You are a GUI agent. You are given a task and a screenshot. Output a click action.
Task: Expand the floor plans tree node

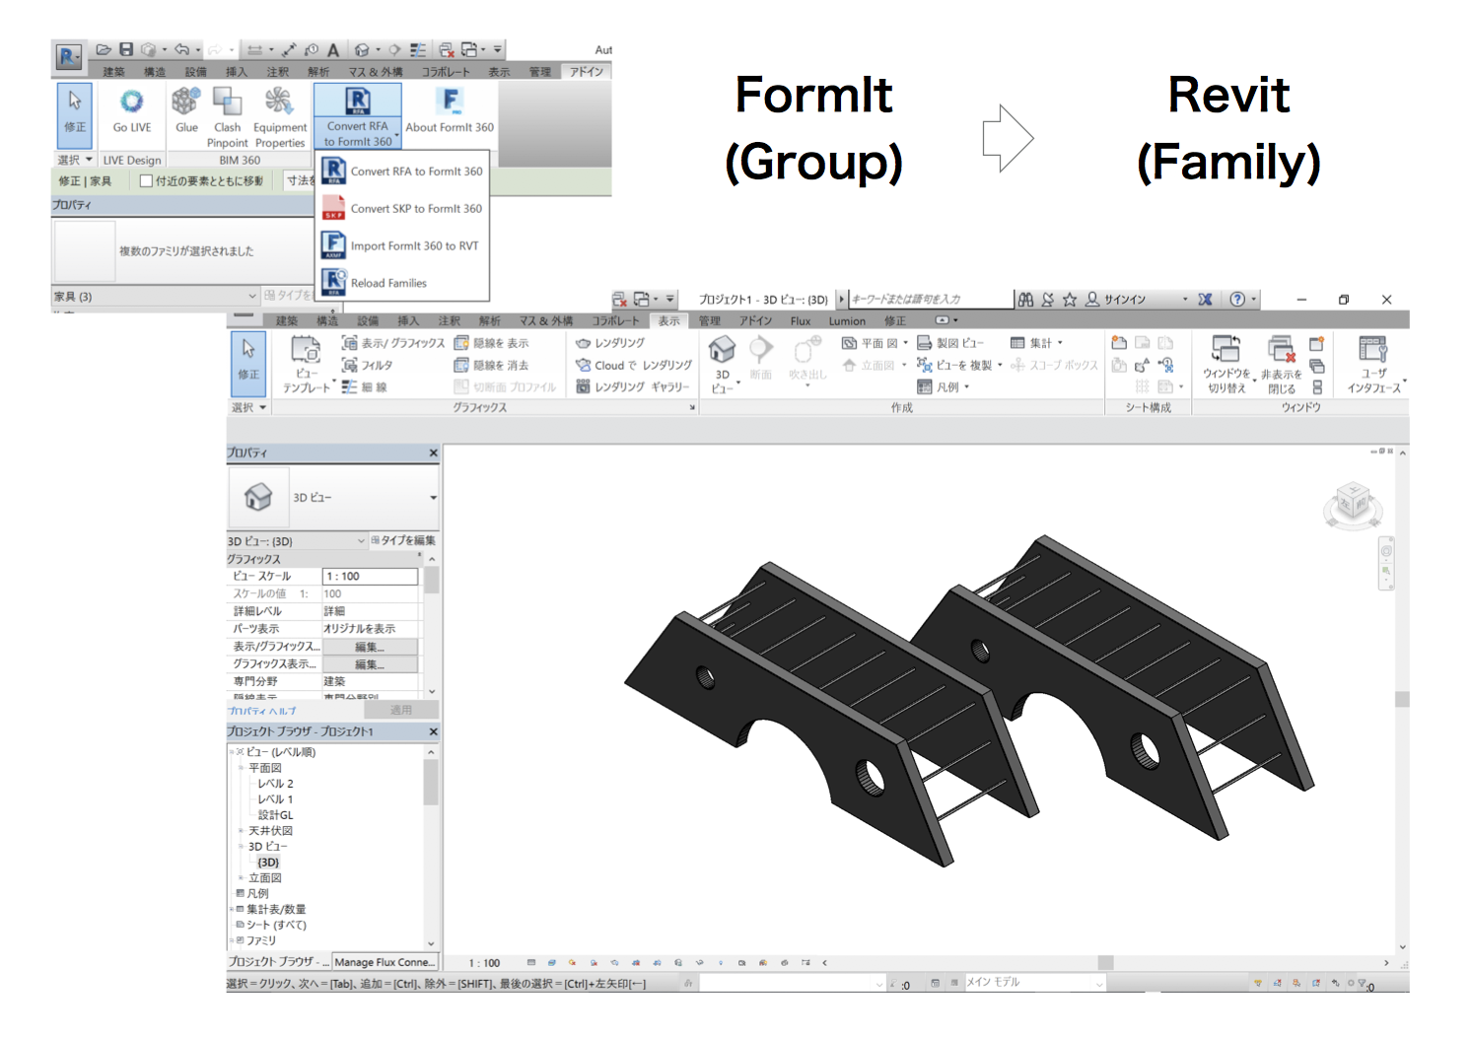pyautogui.click(x=241, y=768)
